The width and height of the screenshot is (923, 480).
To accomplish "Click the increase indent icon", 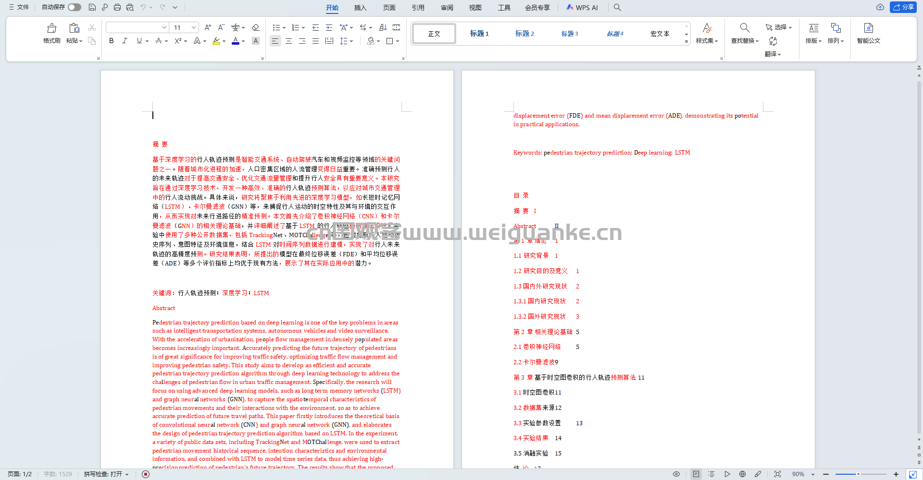I will point(329,27).
